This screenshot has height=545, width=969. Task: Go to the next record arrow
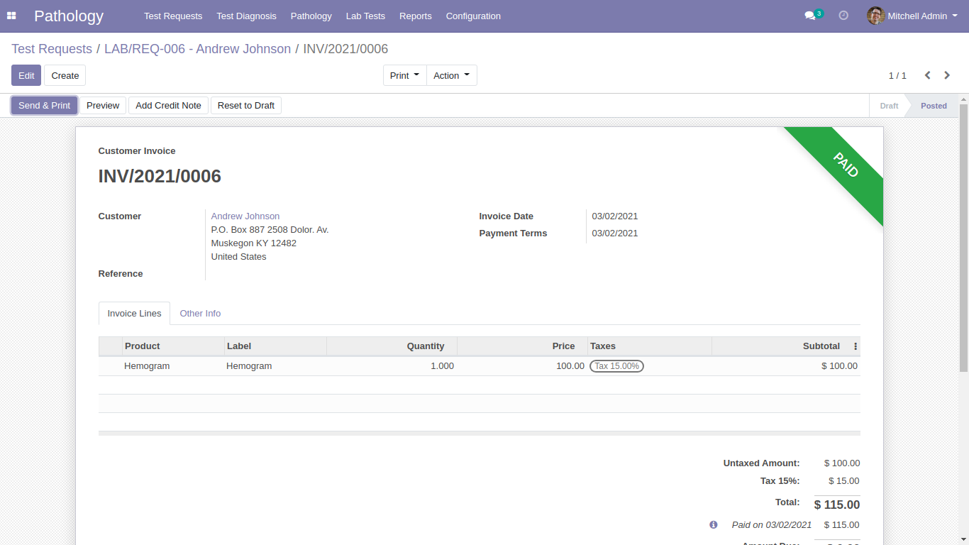[x=947, y=75]
